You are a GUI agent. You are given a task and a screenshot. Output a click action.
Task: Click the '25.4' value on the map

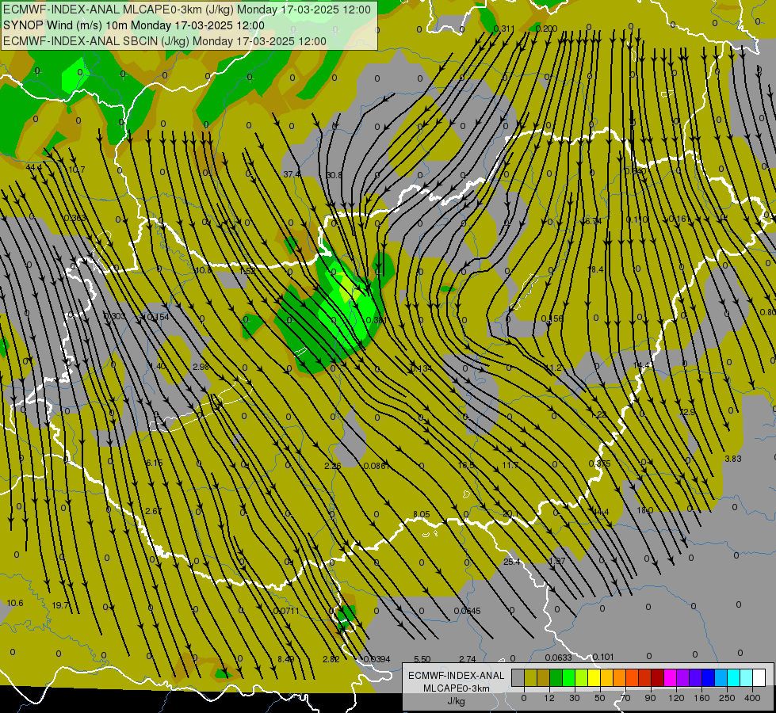point(512,562)
